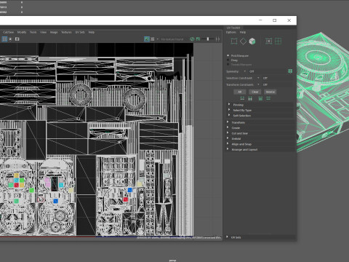Open the UV Toolkit Options menu
Image resolution: width=349 pixels, height=262 pixels.
tap(231, 32)
